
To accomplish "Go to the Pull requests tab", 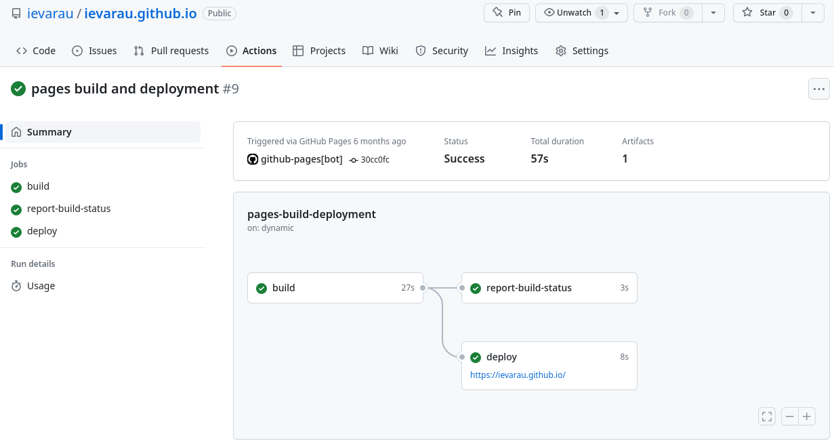I will (171, 51).
